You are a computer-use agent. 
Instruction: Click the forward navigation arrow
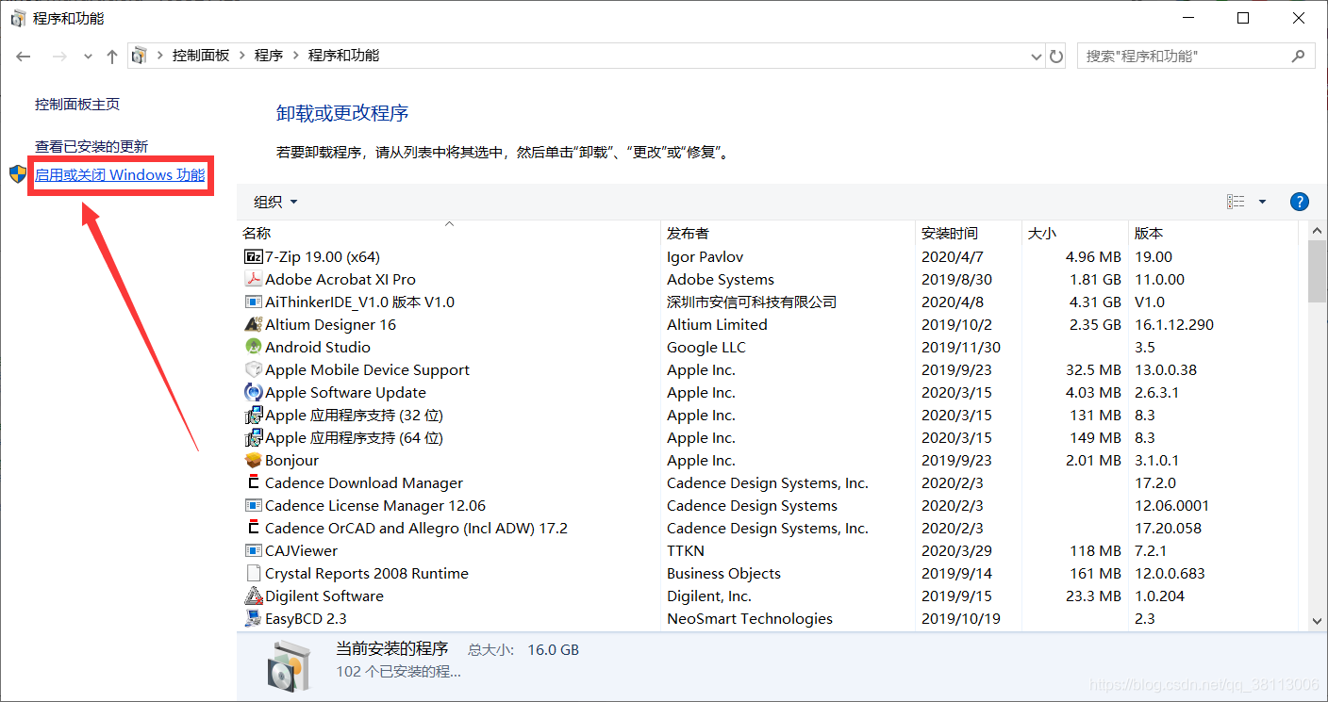(x=59, y=57)
